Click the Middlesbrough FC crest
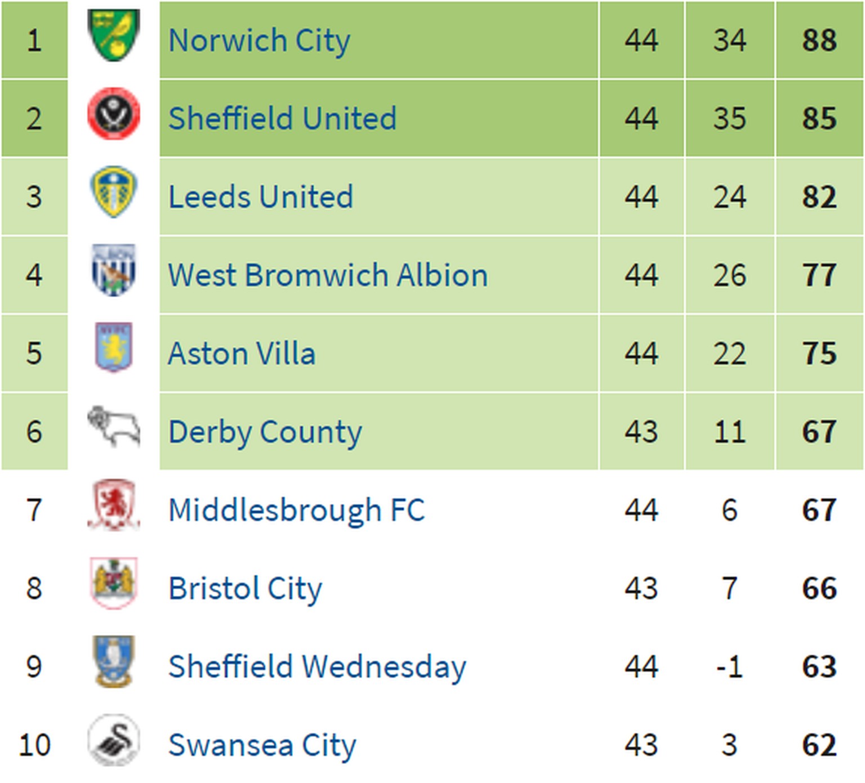 coord(114,505)
